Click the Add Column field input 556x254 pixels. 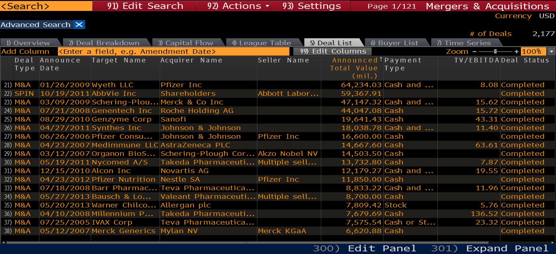[x=174, y=52]
